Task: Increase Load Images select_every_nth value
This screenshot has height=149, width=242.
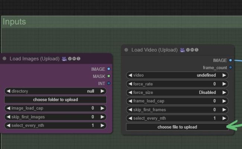Action: [x=102, y=126]
